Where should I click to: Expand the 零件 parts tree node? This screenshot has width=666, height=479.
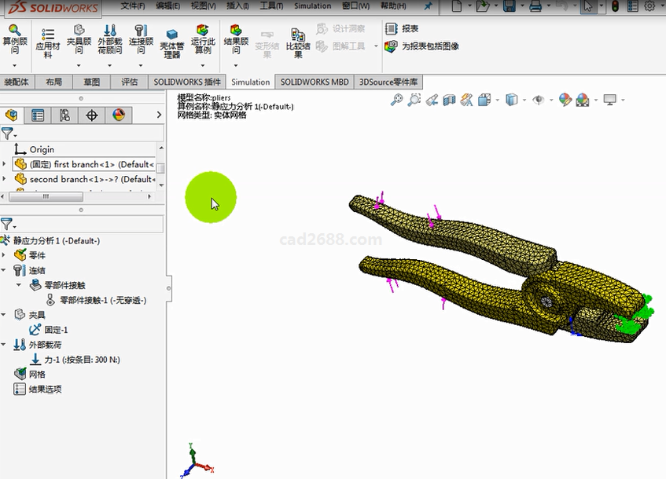5,255
